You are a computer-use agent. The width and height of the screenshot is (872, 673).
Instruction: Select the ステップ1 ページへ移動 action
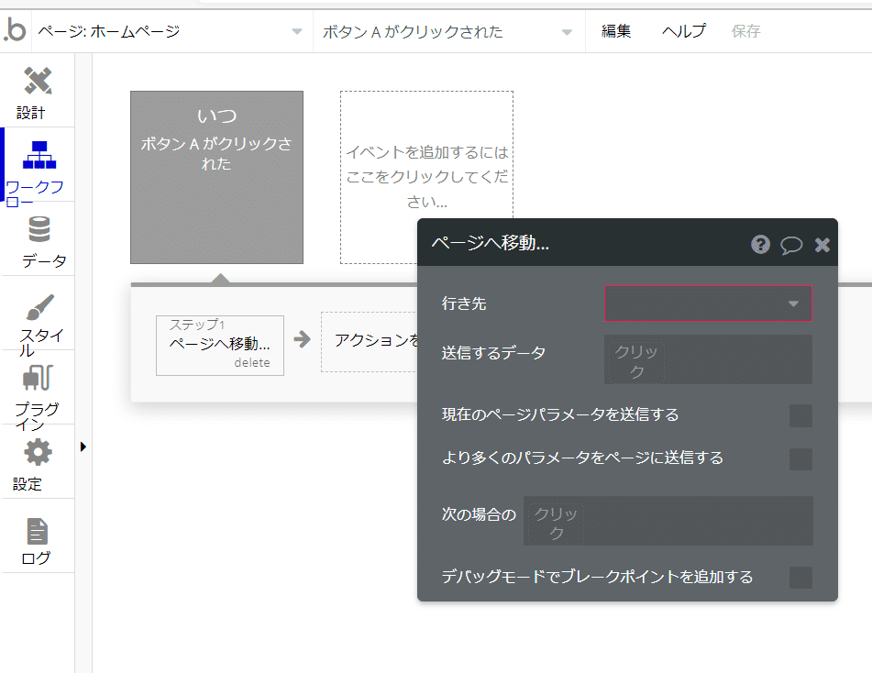click(x=220, y=346)
